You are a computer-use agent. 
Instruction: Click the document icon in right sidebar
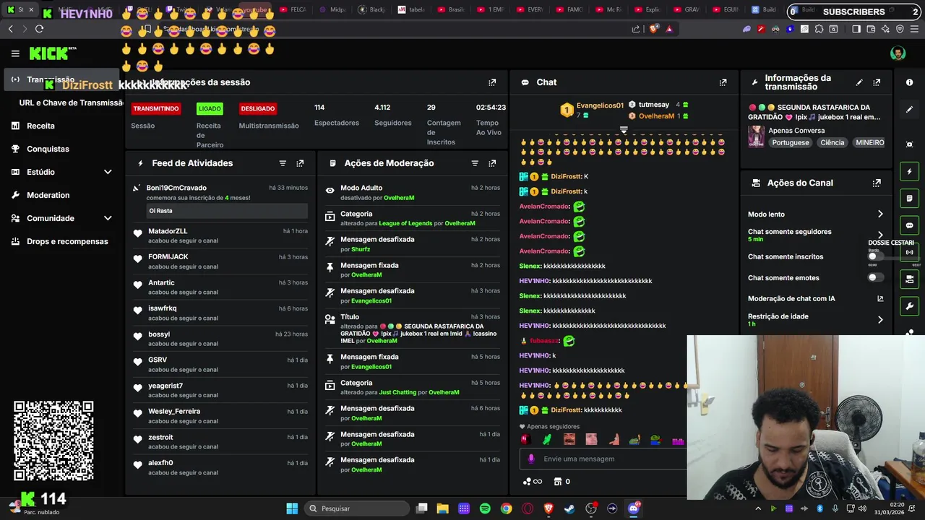[910, 198]
